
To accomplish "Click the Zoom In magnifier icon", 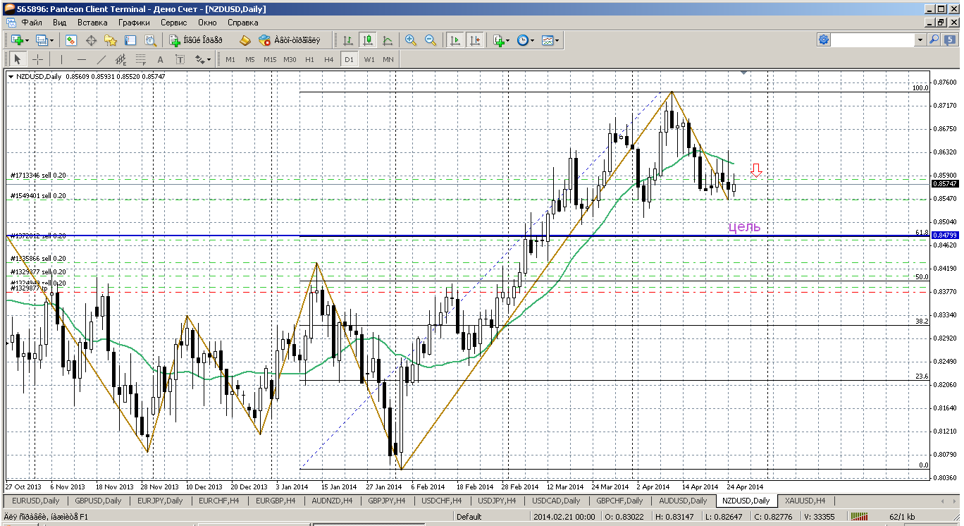I will 411,41.
